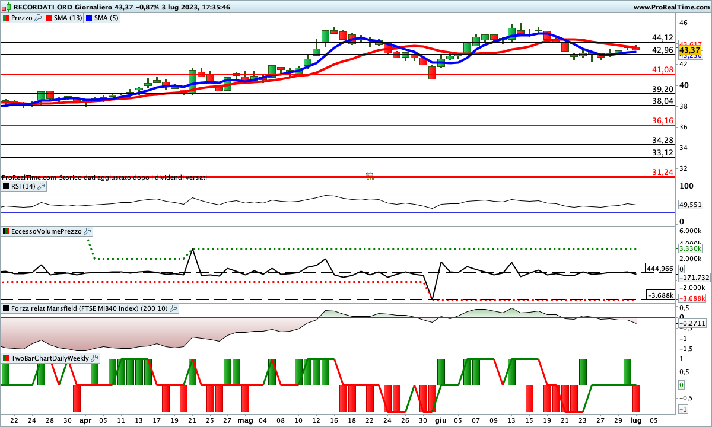Select the TwoBarChartDailyWeekly indicator label
This screenshot has width=712, height=427.
click(x=50, y=358)
